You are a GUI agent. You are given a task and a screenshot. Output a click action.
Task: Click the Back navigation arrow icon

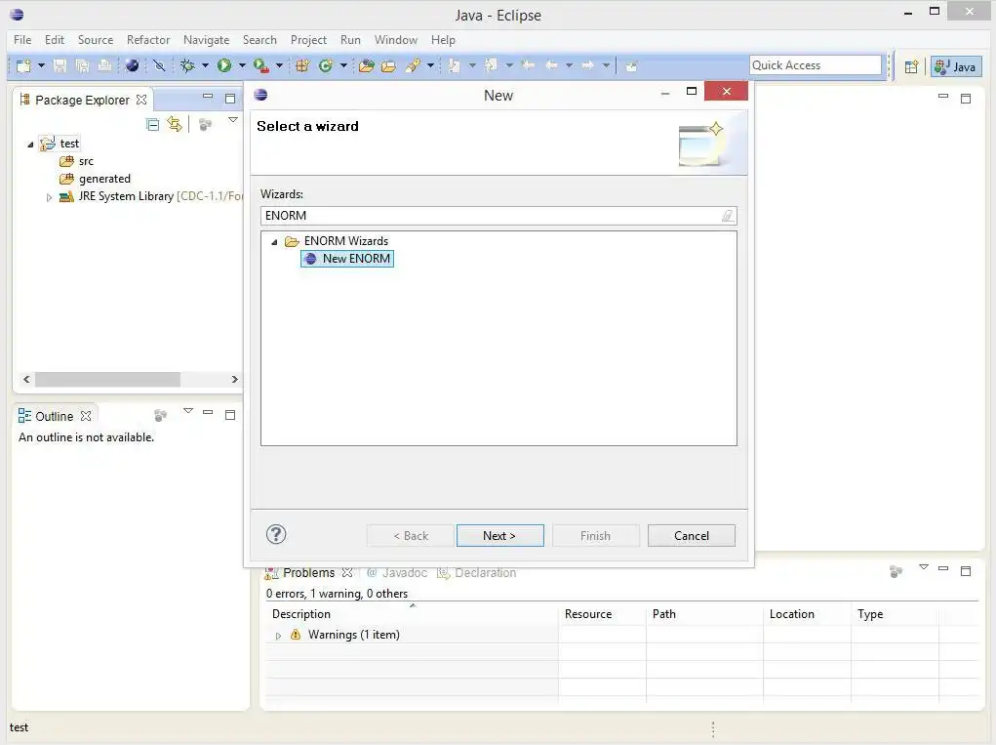[551, 65]
